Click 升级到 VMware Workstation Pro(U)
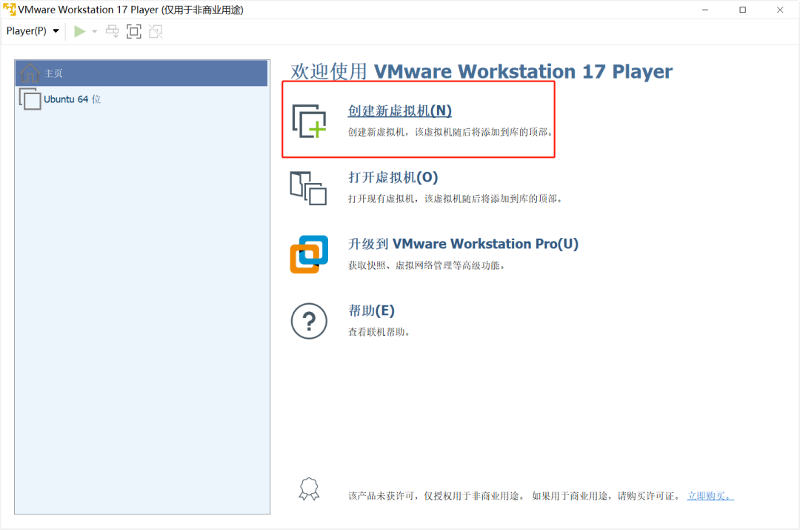 pos(463,244)
